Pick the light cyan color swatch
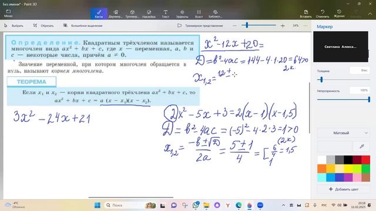This screenshot has height=211, width=376. [321, 177]
